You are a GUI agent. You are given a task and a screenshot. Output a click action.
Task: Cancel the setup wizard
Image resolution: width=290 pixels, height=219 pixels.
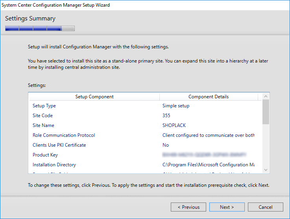(x=265, y=207)
